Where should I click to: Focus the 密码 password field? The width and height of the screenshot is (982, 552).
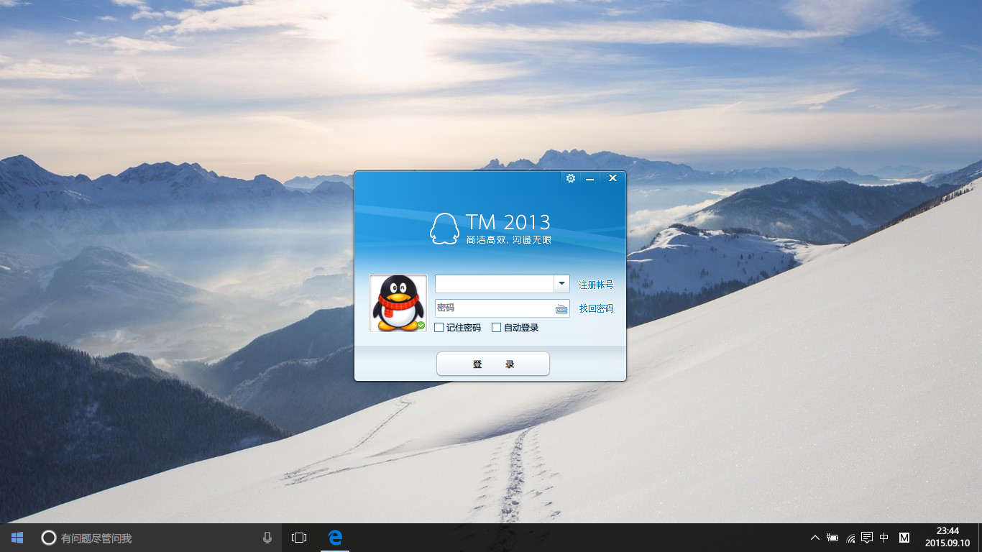[494, 308]
